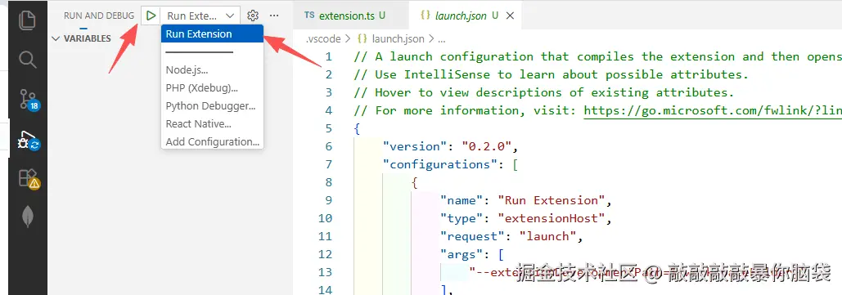The width and height of the screenshot is (842, 295).
Task: Open the Search view in activity bar
Action: (x=27, y=59)
